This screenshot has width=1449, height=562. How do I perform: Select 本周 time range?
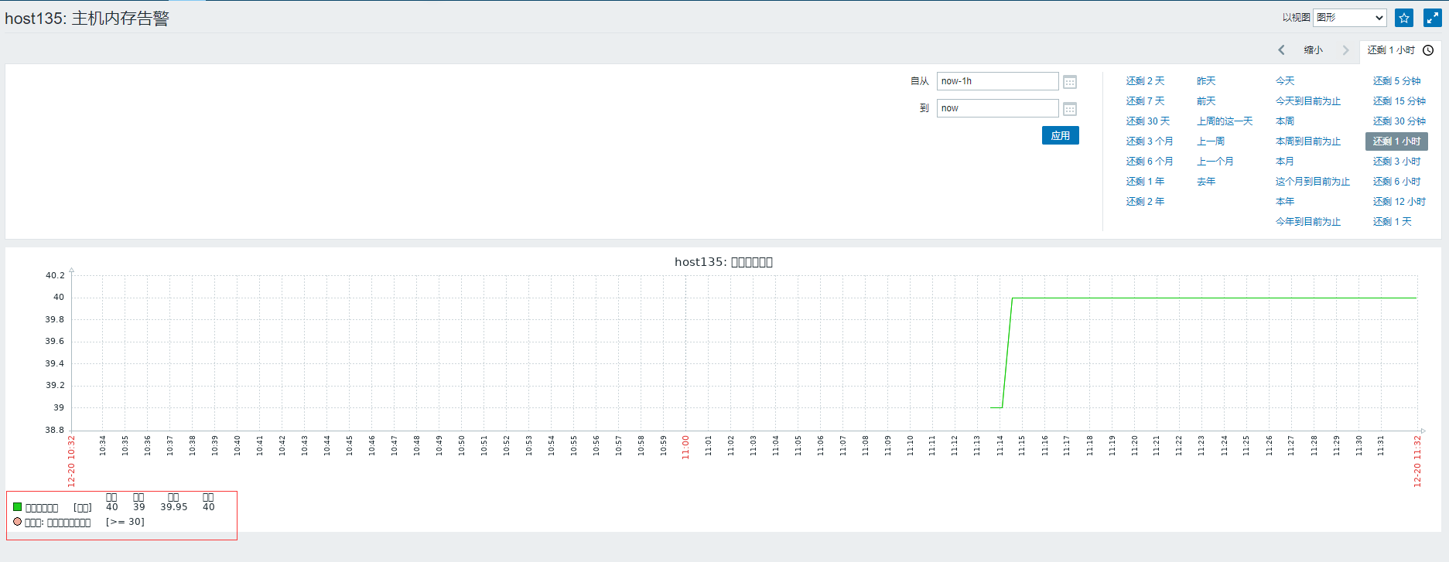pyautogui.click(x=1285, y=121)
